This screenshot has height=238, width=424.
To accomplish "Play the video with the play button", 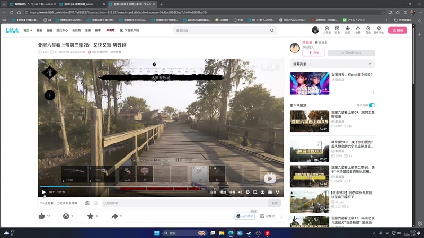I will pos(44,192).
